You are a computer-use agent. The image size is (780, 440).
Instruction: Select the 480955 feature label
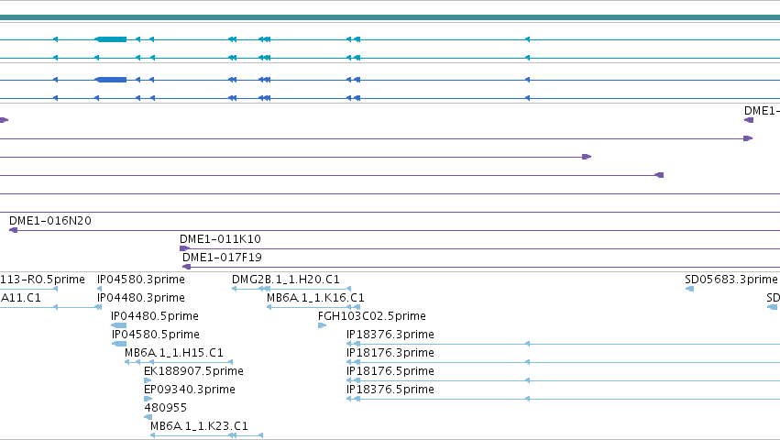click(166, 408)
